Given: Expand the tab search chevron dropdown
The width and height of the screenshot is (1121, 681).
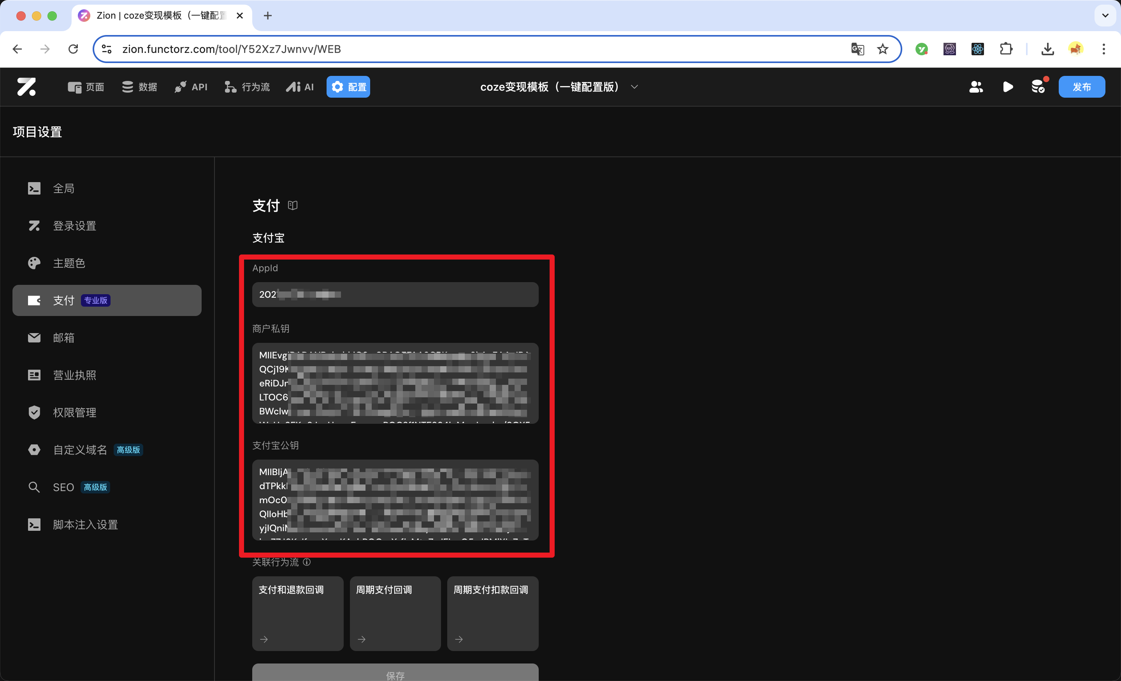Looking at the screenshot, I should click(x=1105, y=16).
